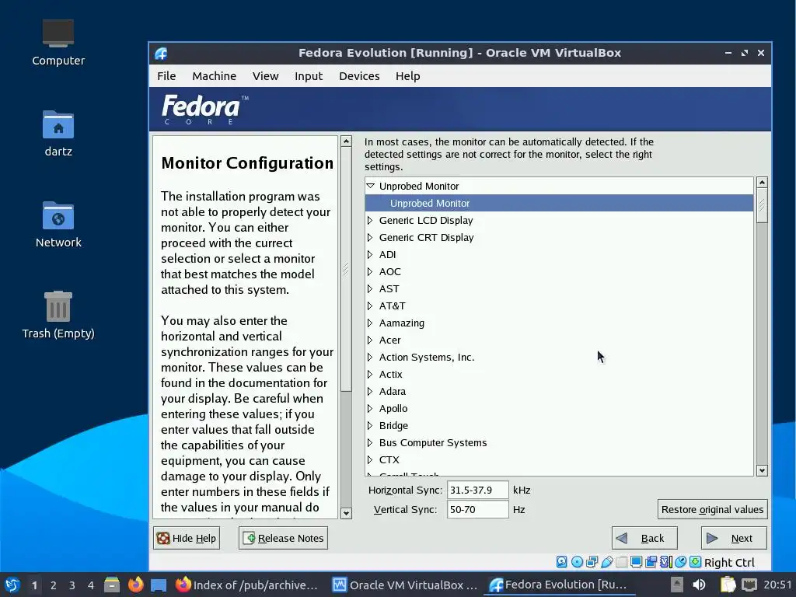796x597 pixels.
Task: Open the Release Notes
Action: point(283,538)
